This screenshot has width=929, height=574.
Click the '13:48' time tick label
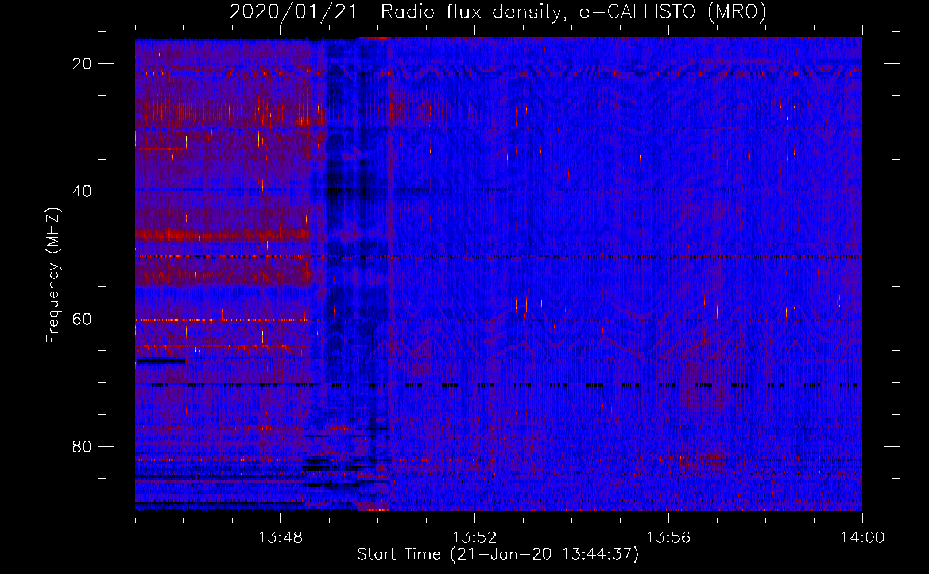tap(280, 538)
